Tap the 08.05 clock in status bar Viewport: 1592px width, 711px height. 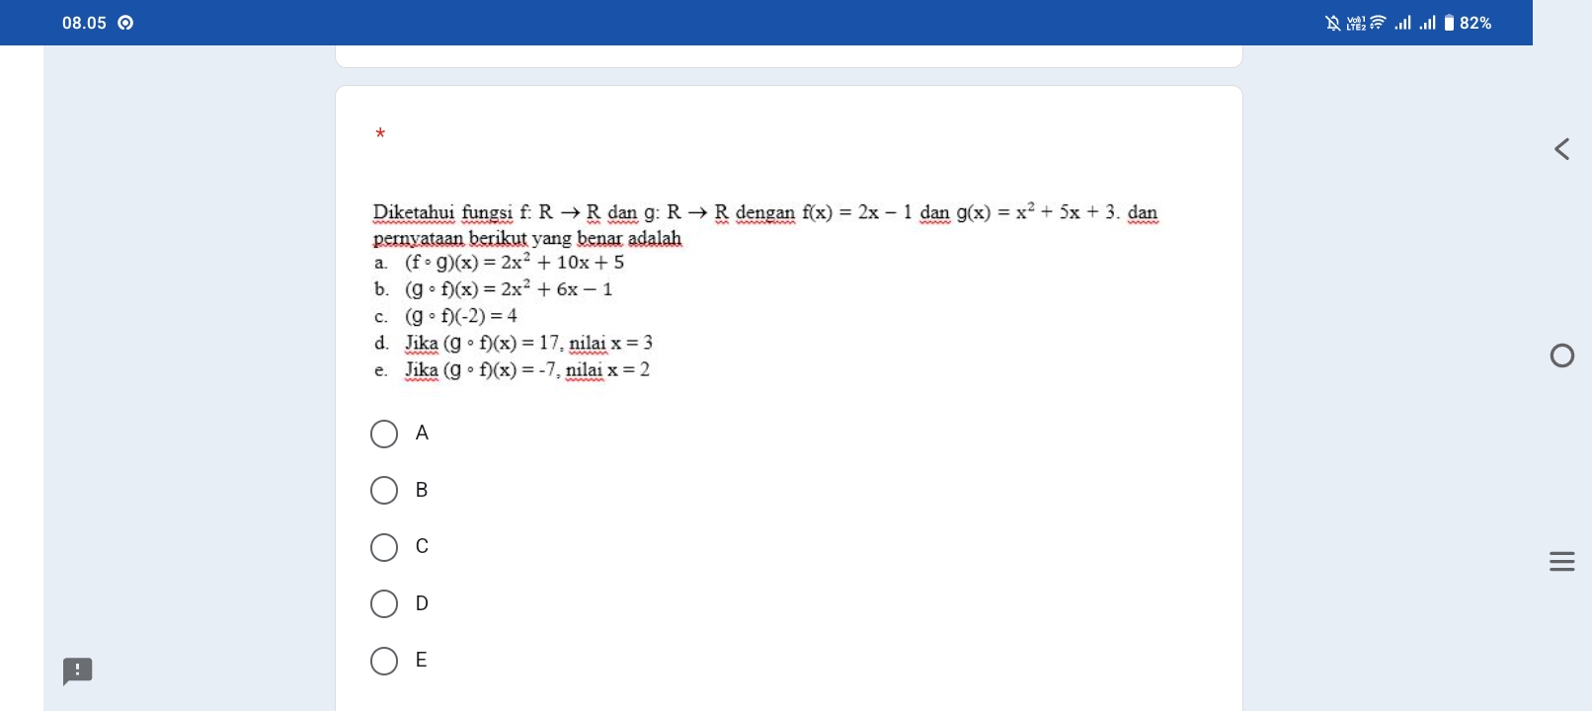[x=84, y=23]
